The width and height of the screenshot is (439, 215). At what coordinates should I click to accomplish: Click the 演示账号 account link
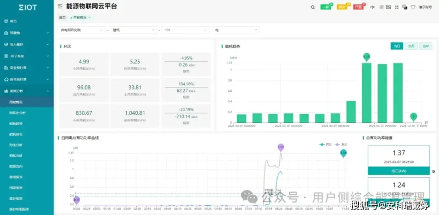(x=425, y=7)
